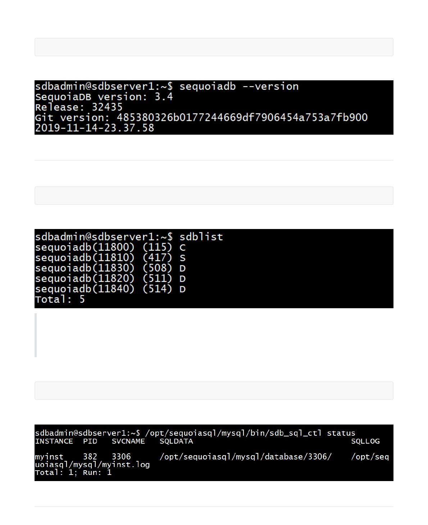Click the Total: 5 summary line

pos(60,300)
